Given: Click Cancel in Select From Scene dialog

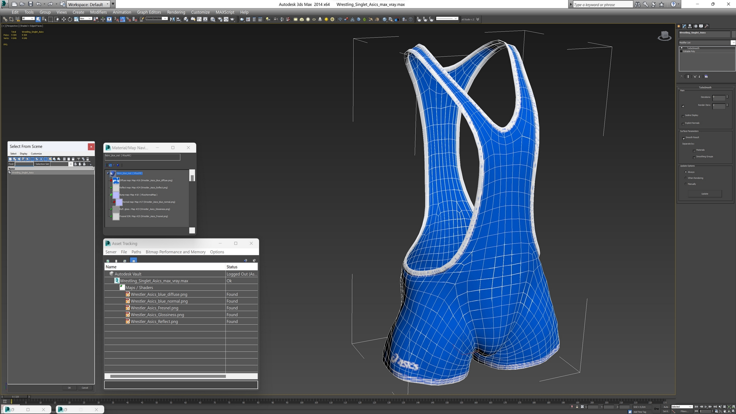Looking at the screenshot, I should point(85,388).
